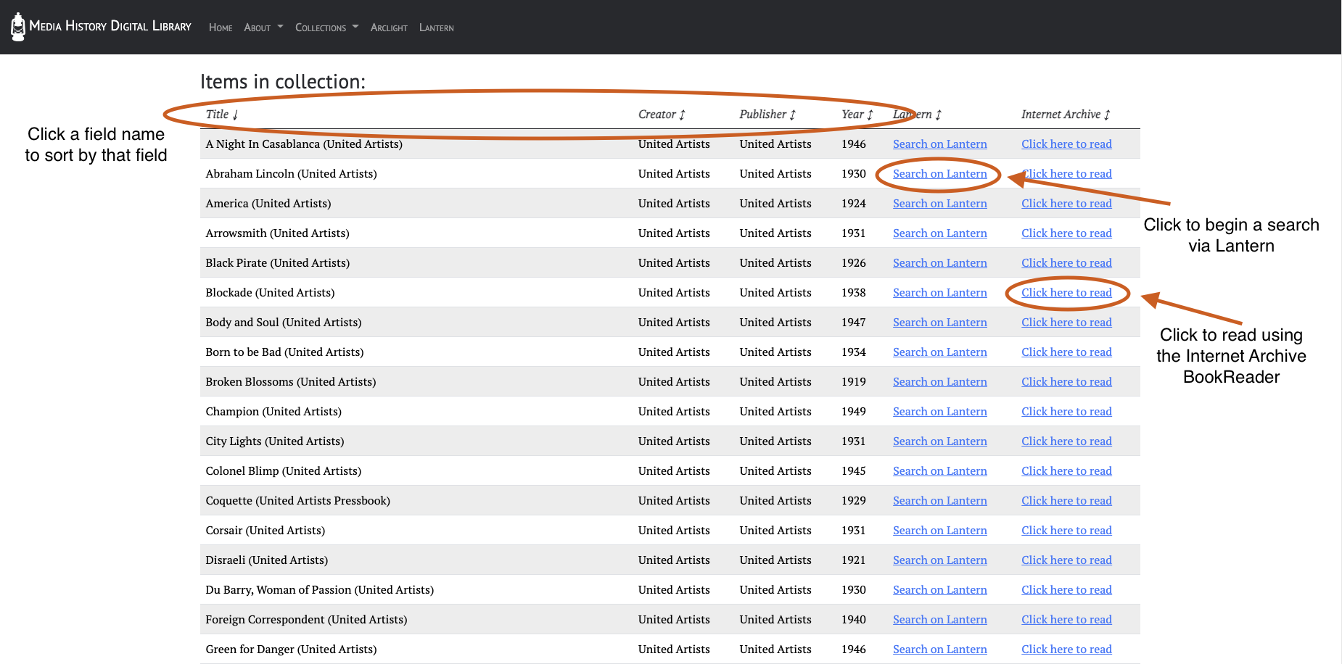Viewport: 1342px width, 664px height.
Task: Open the Home page link
Action: click(221, 28)
